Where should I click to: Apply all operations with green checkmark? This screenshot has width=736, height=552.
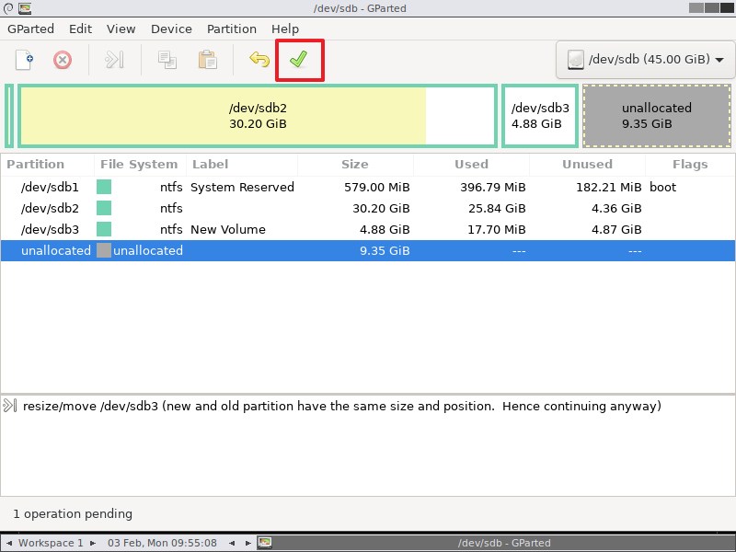click(x=299, y=59)
